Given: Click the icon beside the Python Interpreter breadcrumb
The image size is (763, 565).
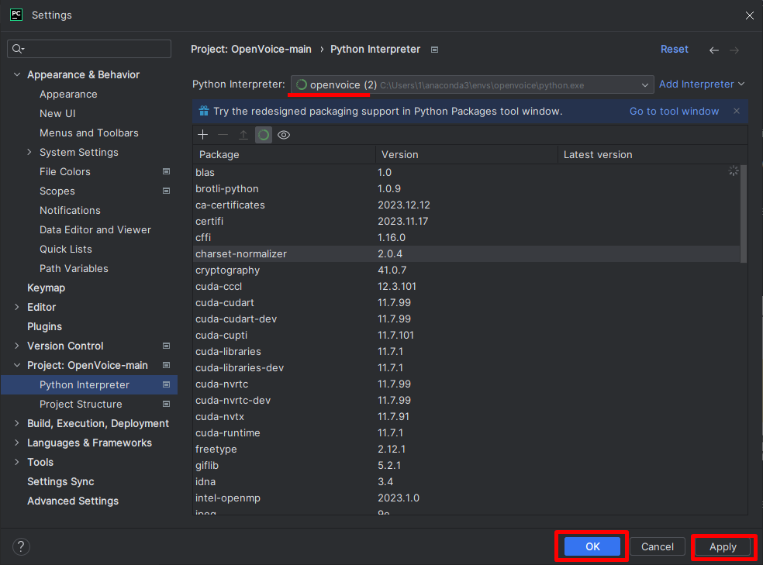Looking at the screenshot, I should point(434,50).
